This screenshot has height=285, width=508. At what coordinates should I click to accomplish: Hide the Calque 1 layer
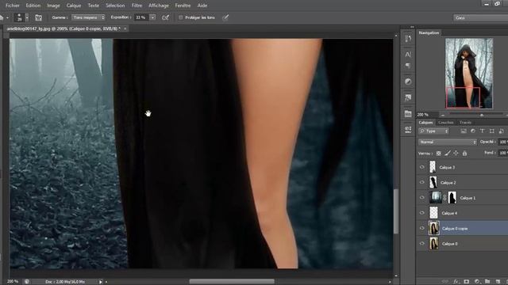click(421, 198)
